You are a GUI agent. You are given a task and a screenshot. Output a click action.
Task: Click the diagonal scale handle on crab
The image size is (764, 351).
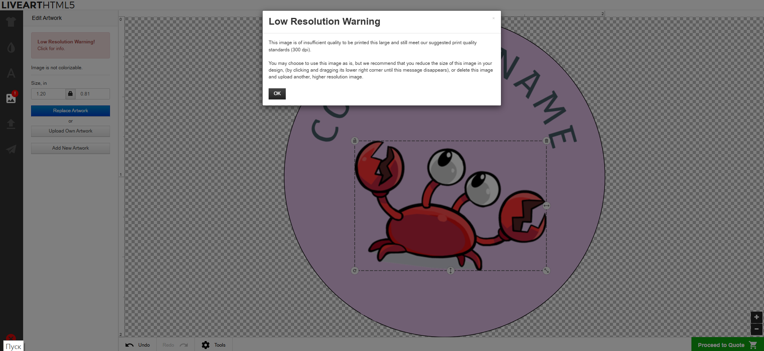click(x=546, y=271)
